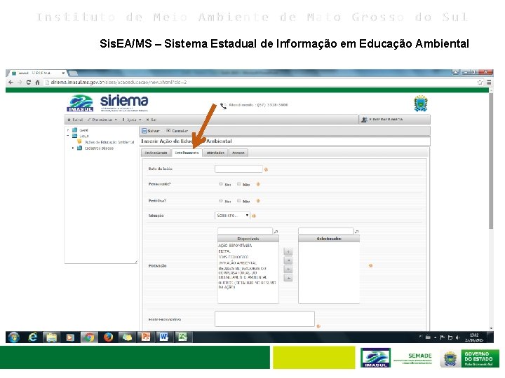Open the Ajuda dropdown menu
Image resolution: width=505 pixels, height=378 pixels.
(131, 120)
